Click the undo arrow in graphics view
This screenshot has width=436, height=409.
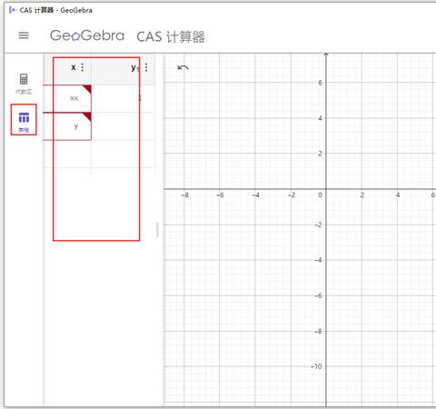pyautogui.click(x=183, y=67)
